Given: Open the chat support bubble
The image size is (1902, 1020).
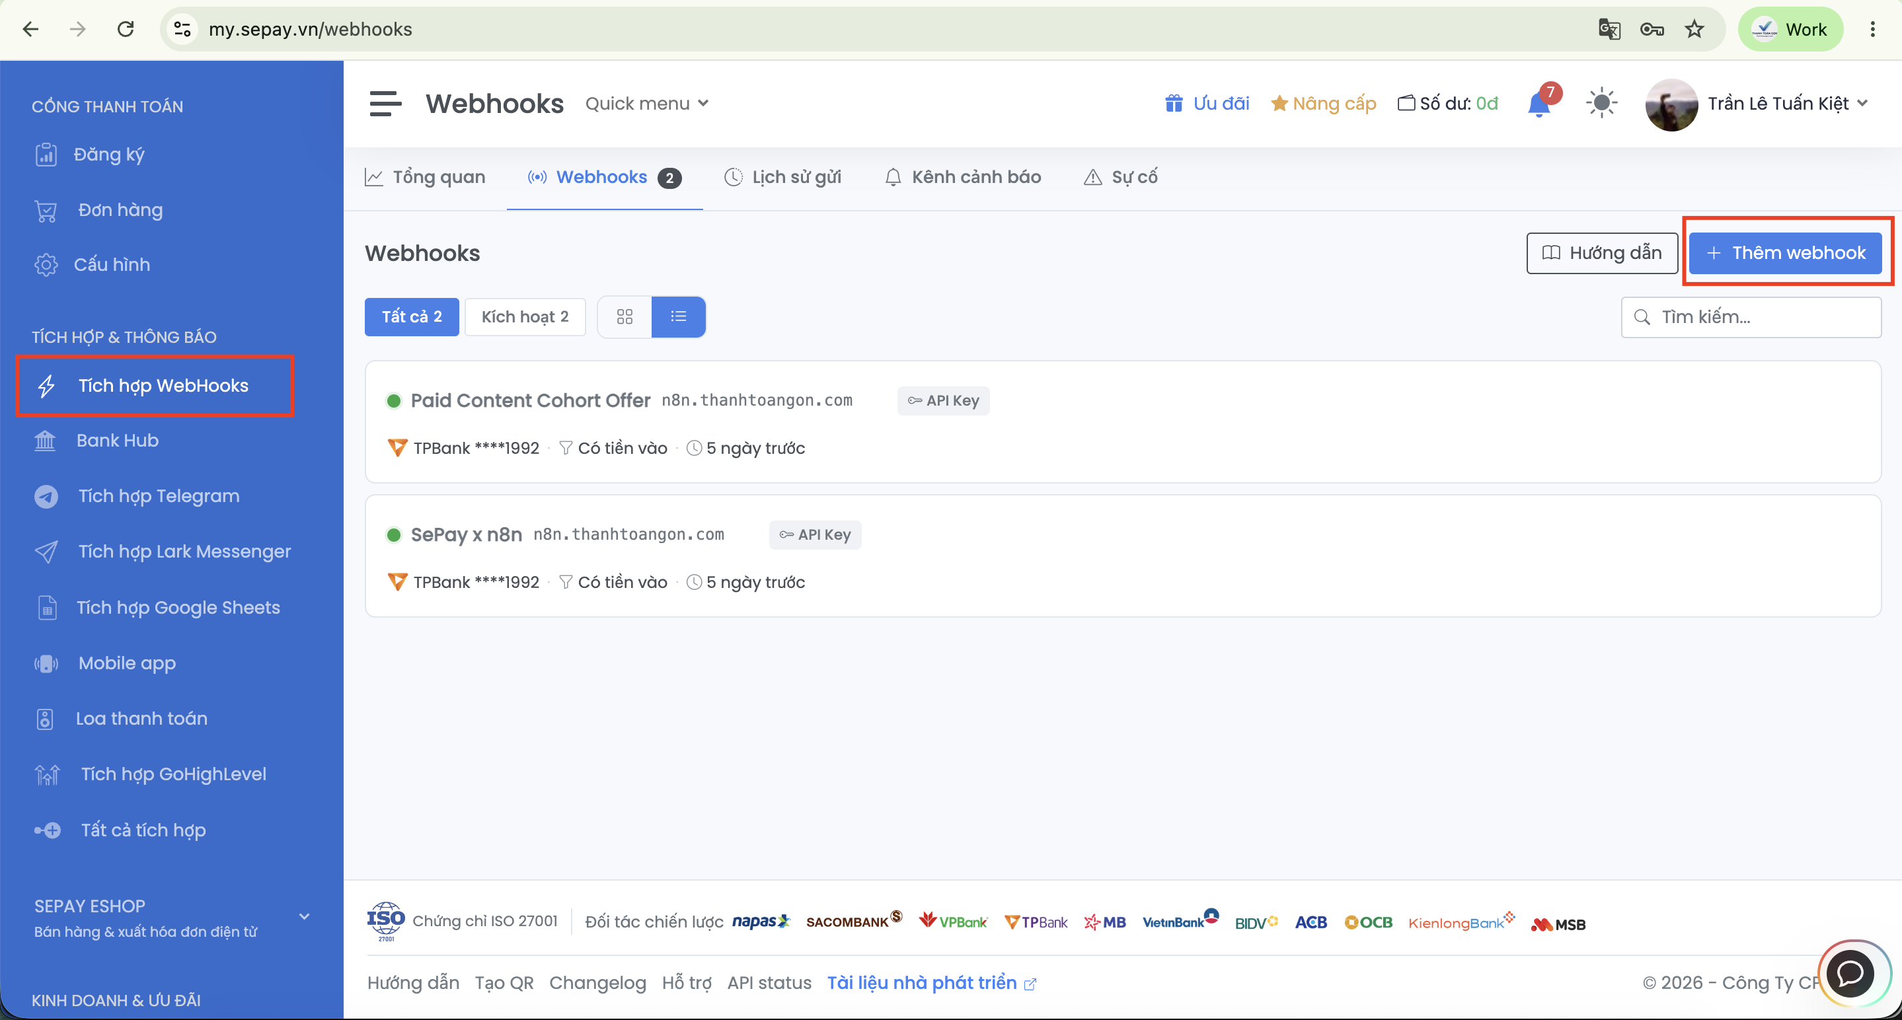Looking at the screenshot, I should tap(1850, 974).
